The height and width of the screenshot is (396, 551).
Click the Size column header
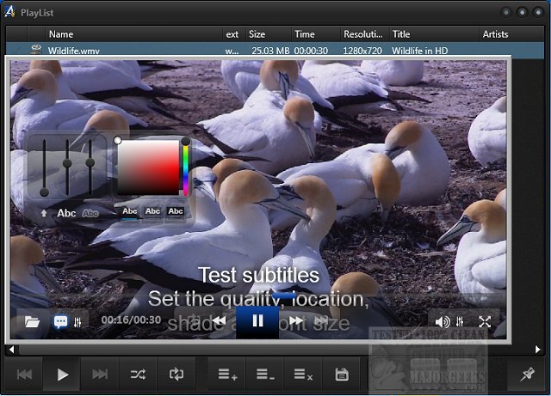(257, 34)
